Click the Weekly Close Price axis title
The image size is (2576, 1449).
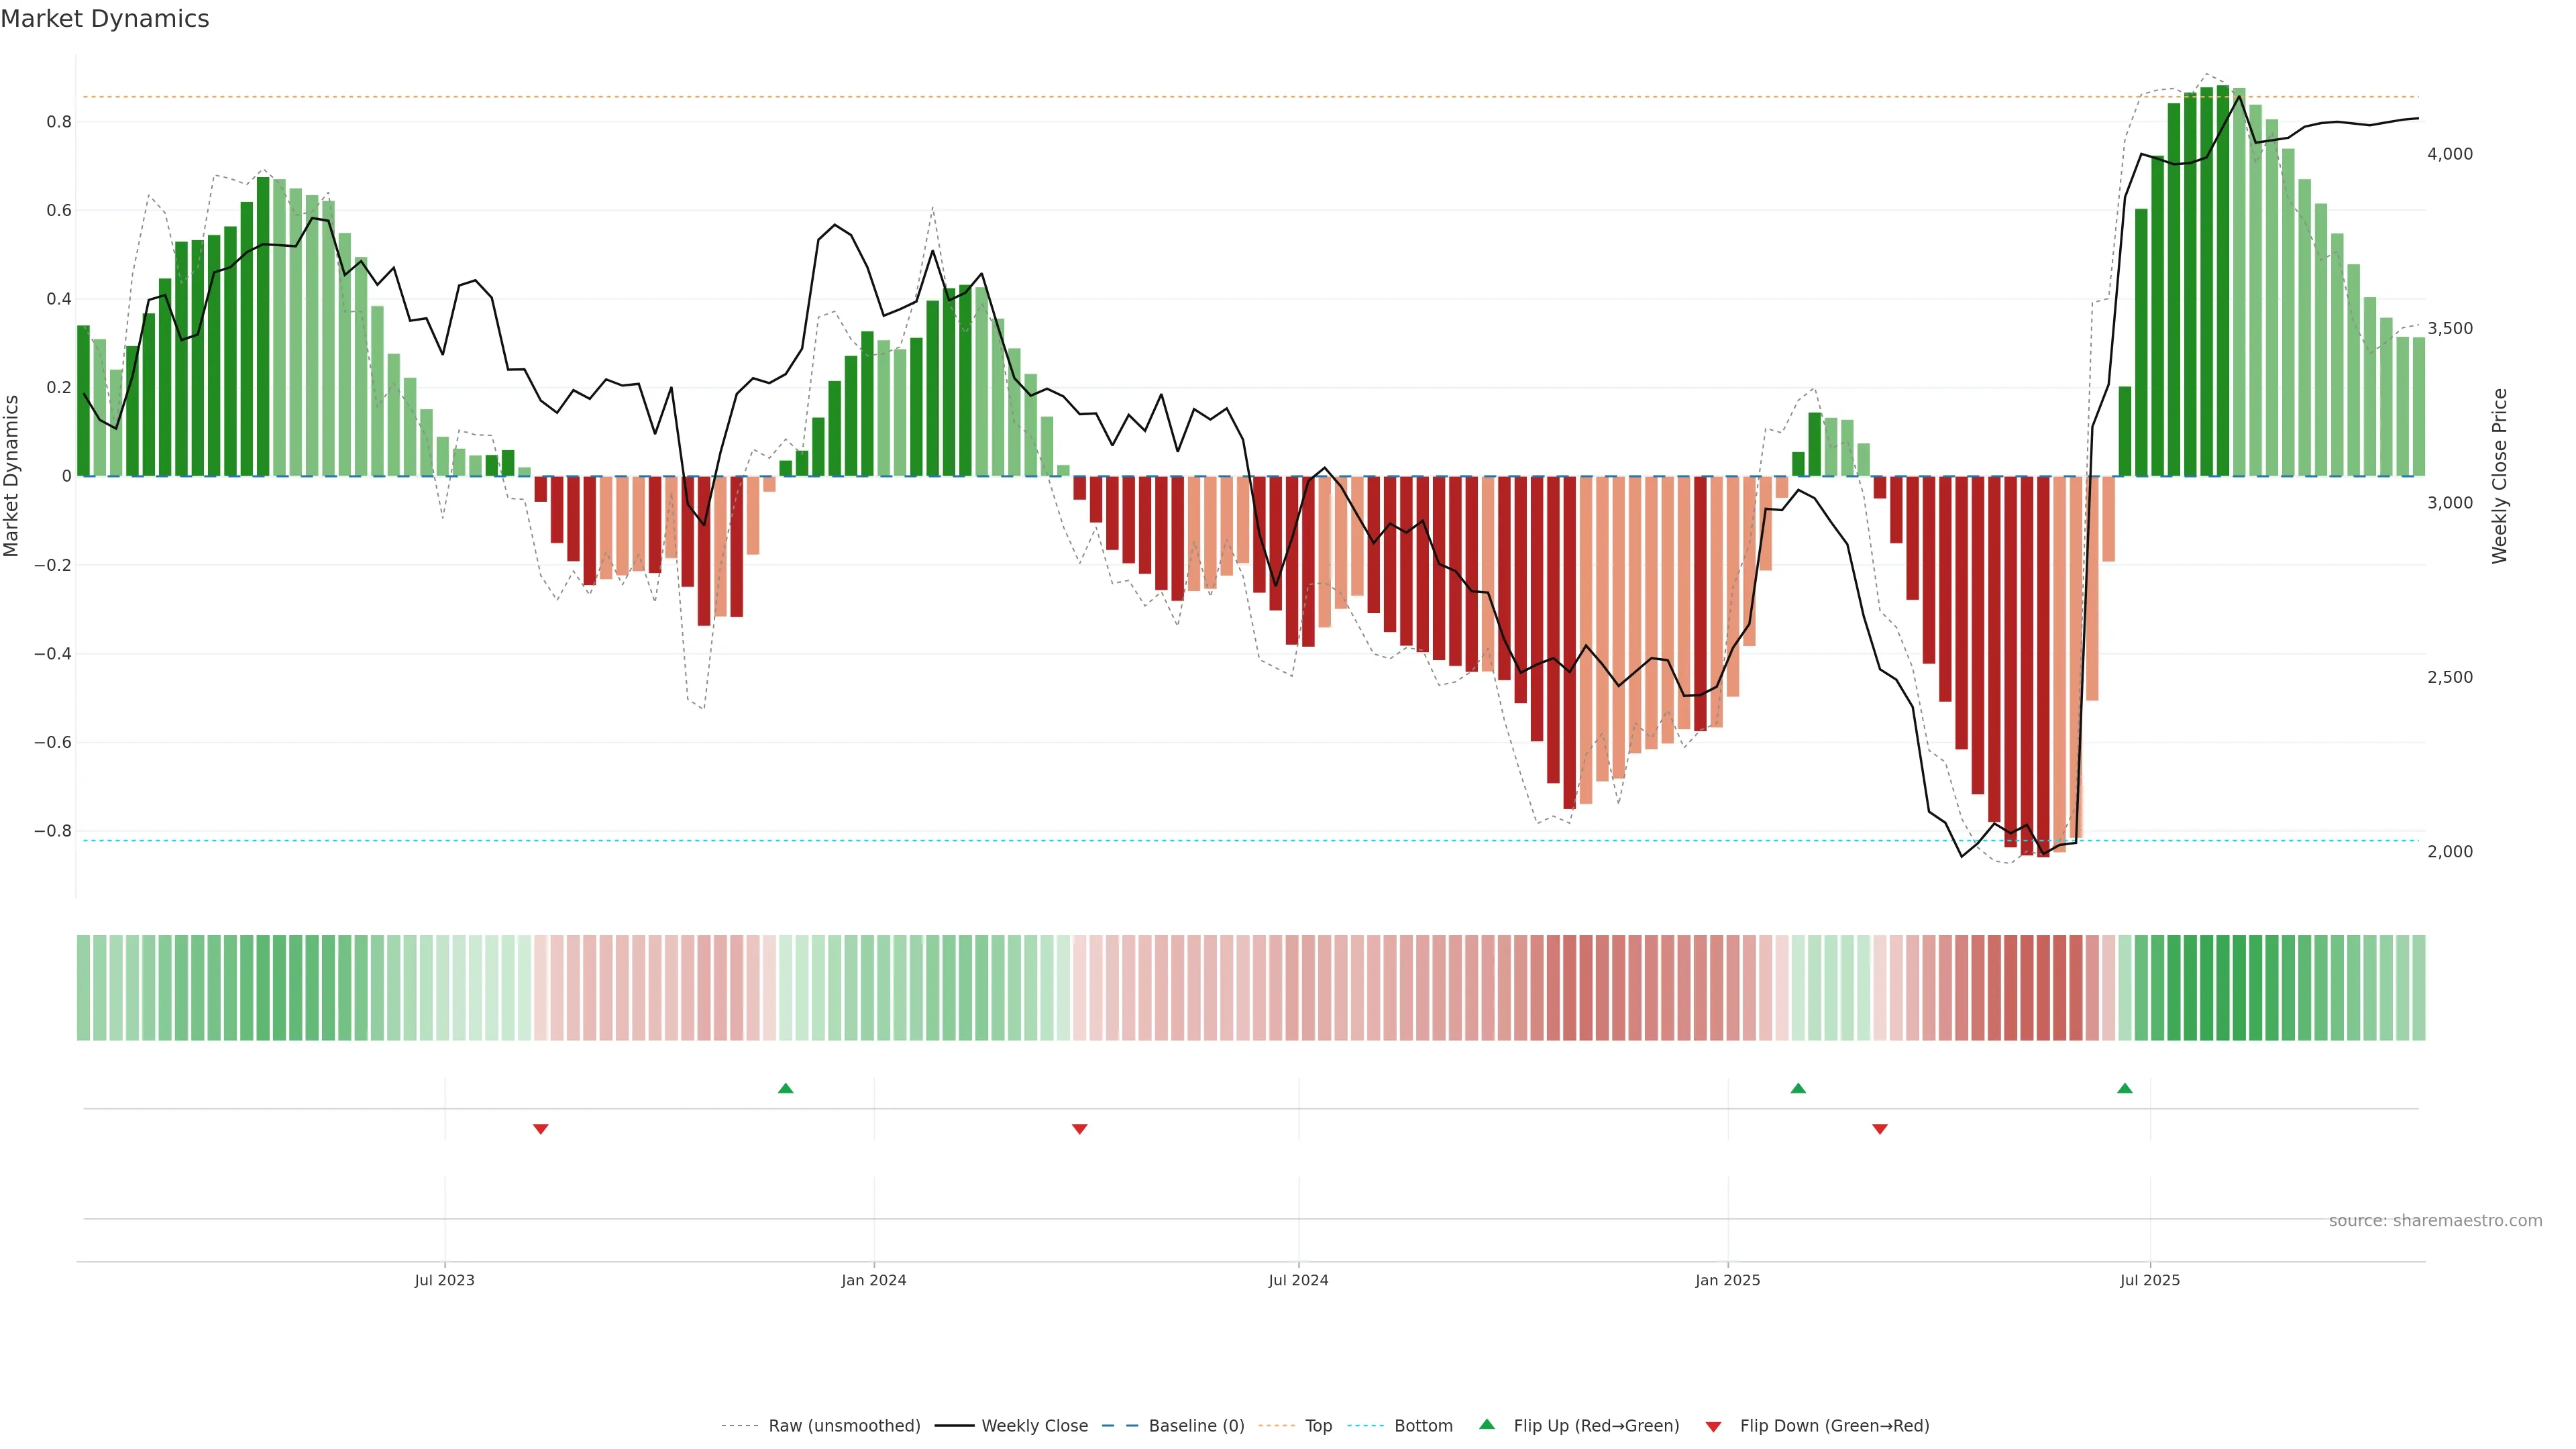[2500, 476]
